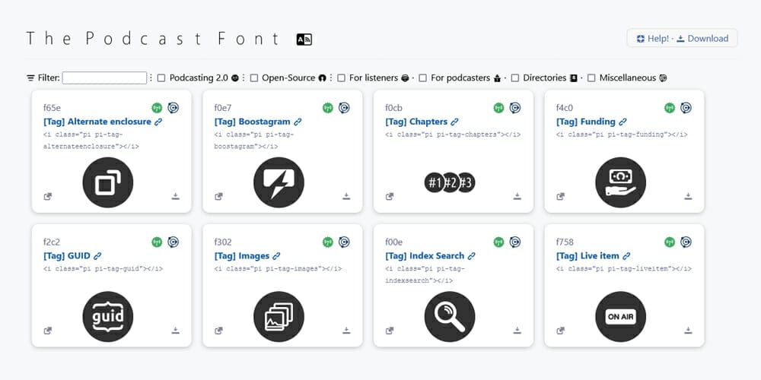761x380 pixels.
Task: Download the GUID icon
Action: (176, 330)
